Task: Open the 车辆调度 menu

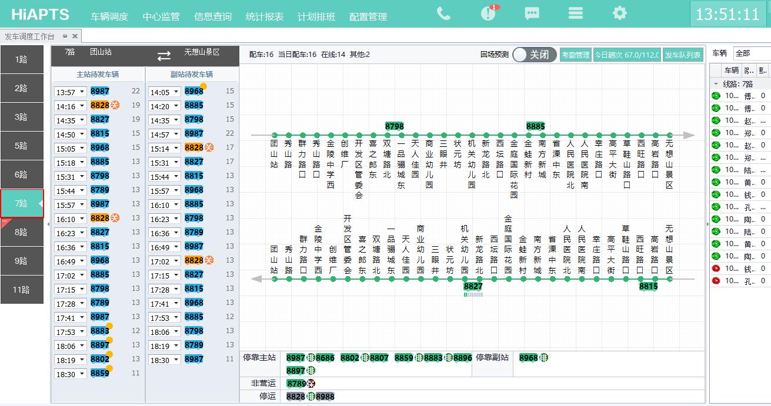Action: (x=109, y=17)
